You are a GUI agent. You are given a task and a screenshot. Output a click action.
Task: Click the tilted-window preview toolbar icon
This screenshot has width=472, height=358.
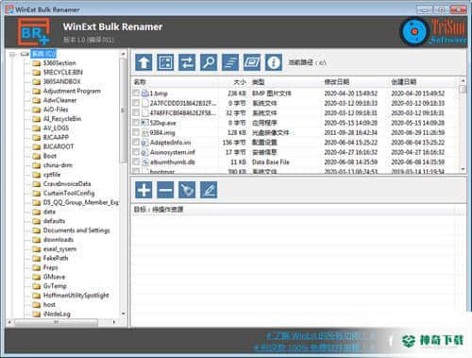click(252, 62)
